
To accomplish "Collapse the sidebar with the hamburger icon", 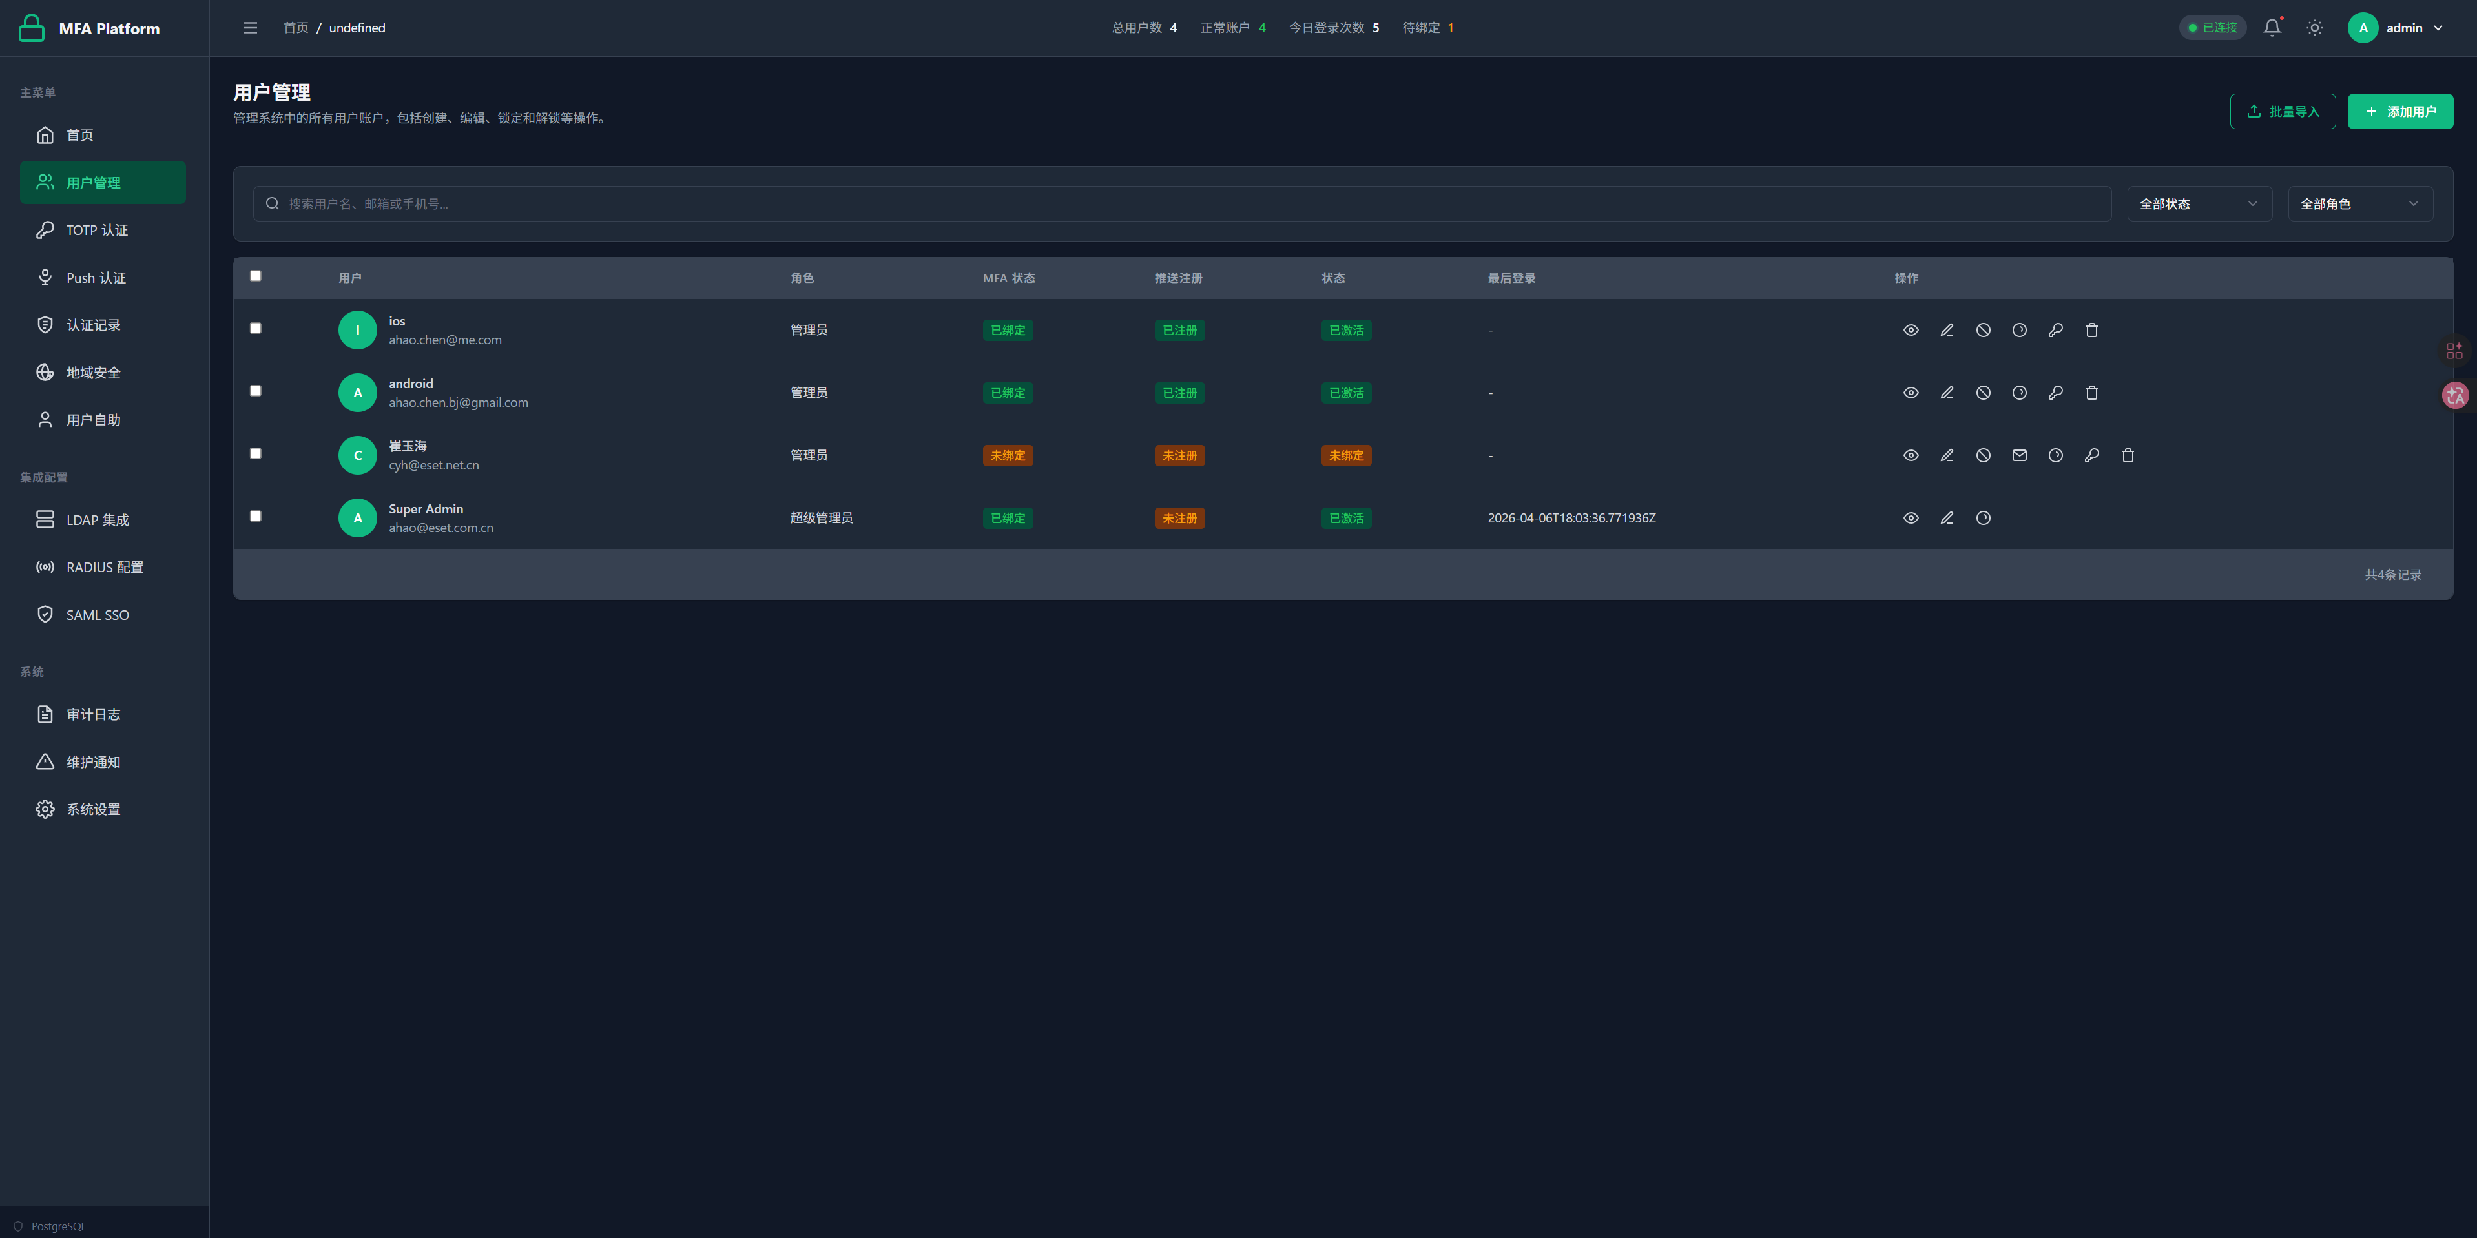I will 250,28.
